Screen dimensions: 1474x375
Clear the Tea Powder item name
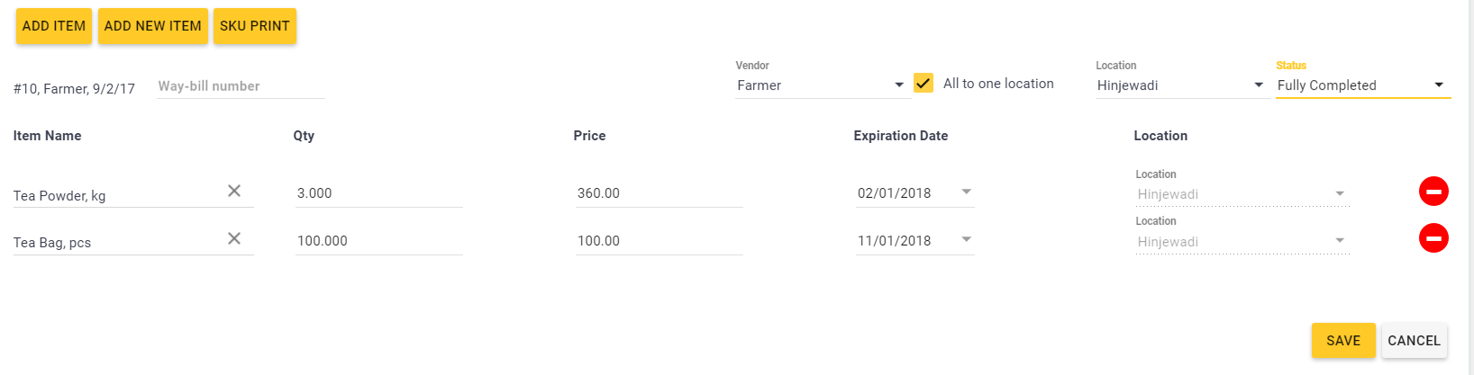click(234, 191)
